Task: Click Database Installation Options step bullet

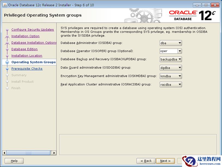Action: click(7, 43)
